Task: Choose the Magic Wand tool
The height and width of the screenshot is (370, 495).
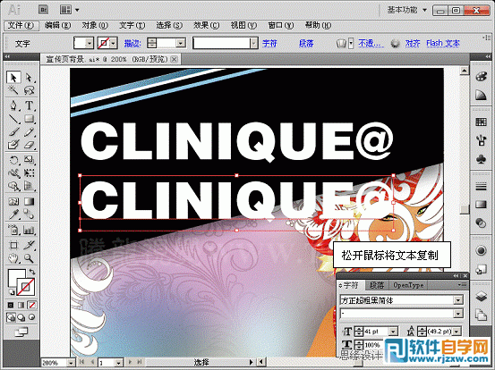Action: [13, 90]
